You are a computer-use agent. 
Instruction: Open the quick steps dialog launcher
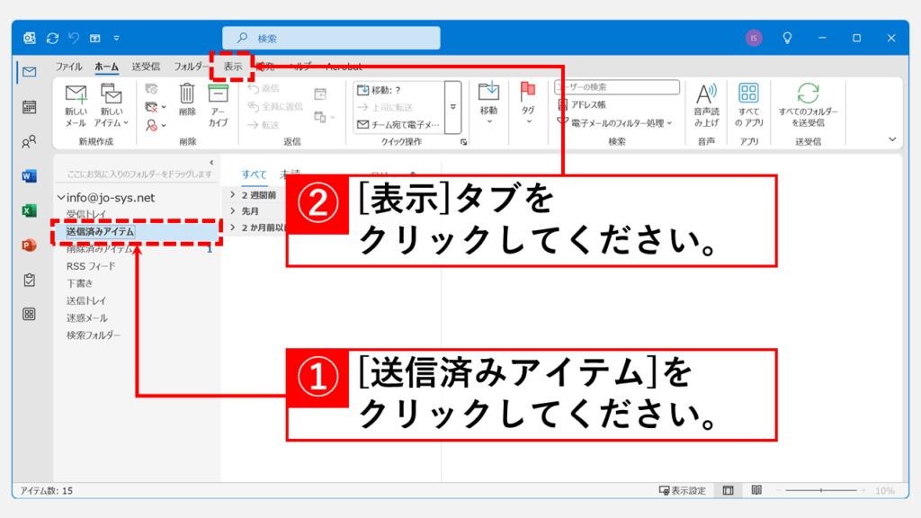[x=463, y=142]
